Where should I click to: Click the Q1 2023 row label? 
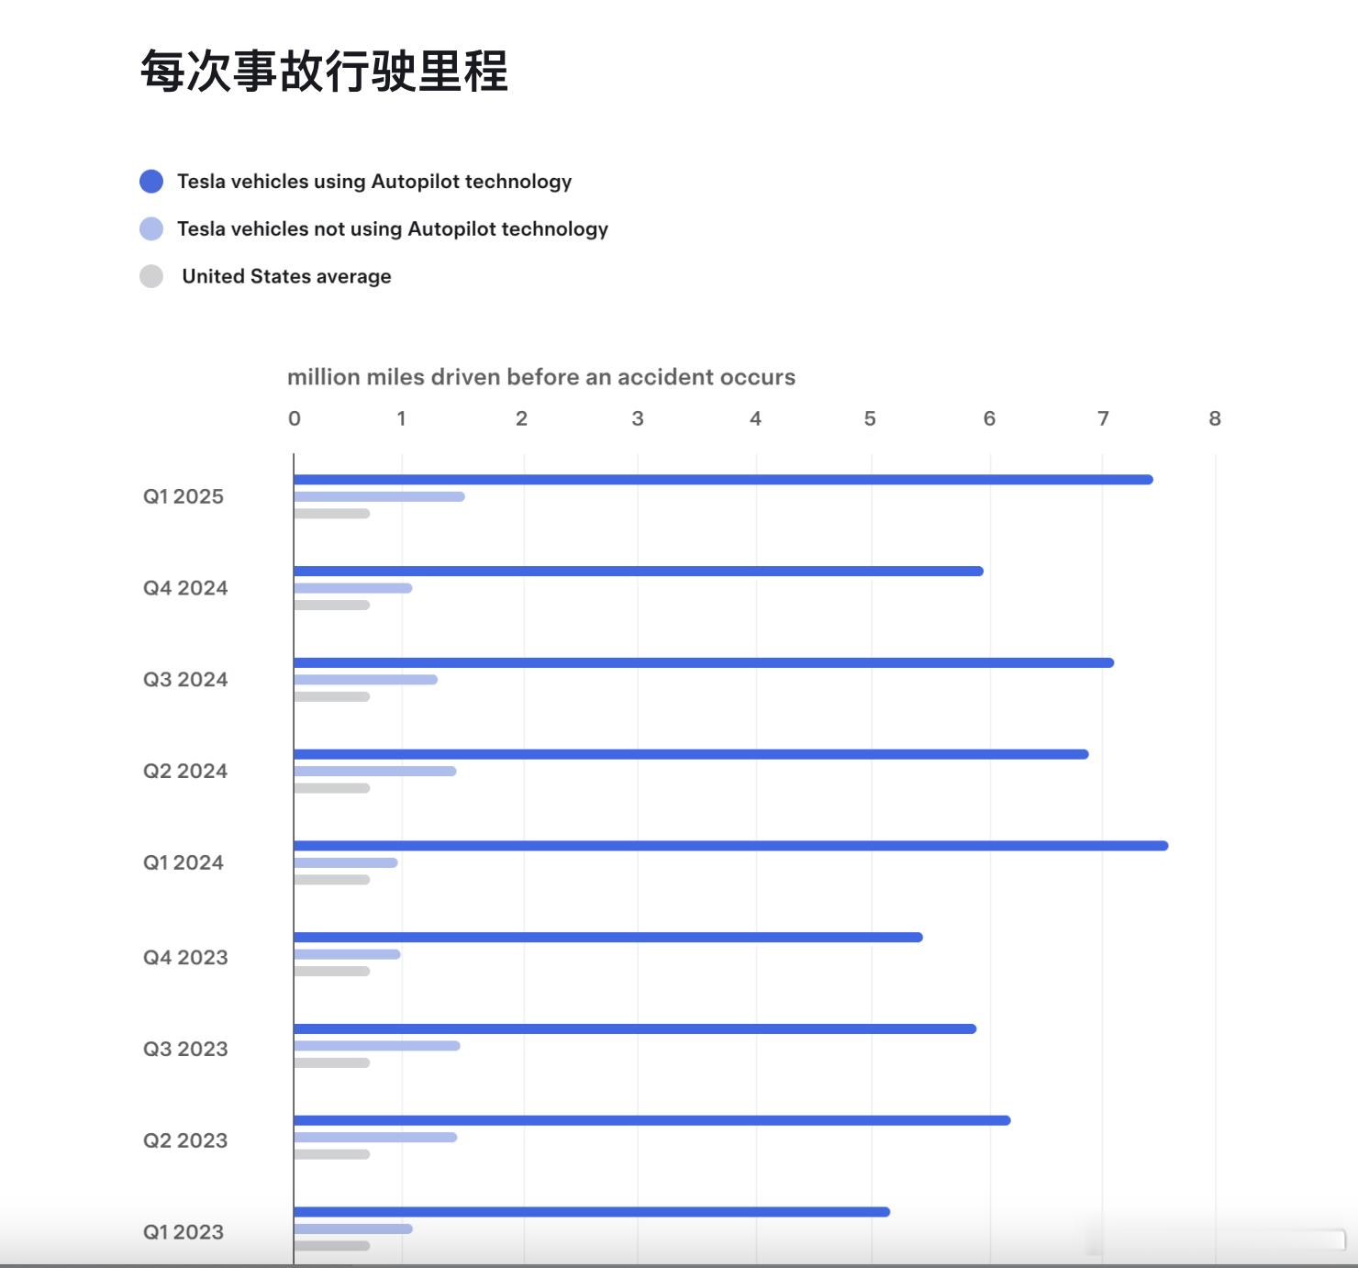(x=184, y=1232)
